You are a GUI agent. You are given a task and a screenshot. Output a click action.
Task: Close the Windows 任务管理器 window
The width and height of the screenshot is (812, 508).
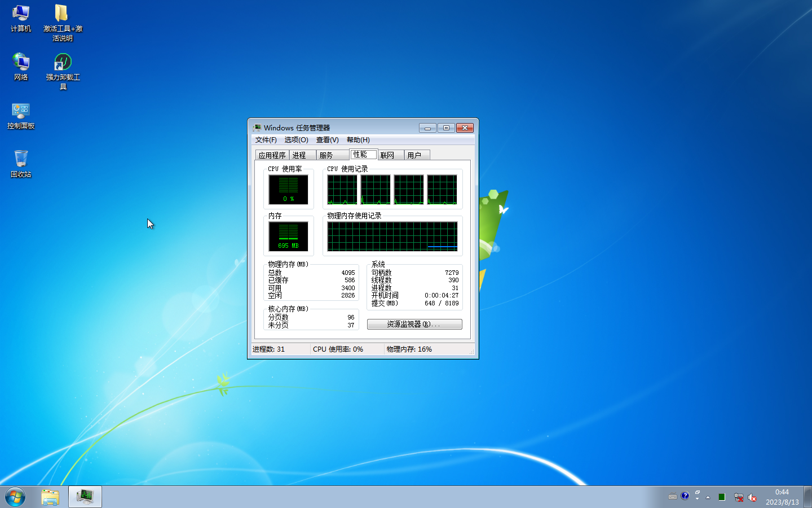[x=465, y=128]
